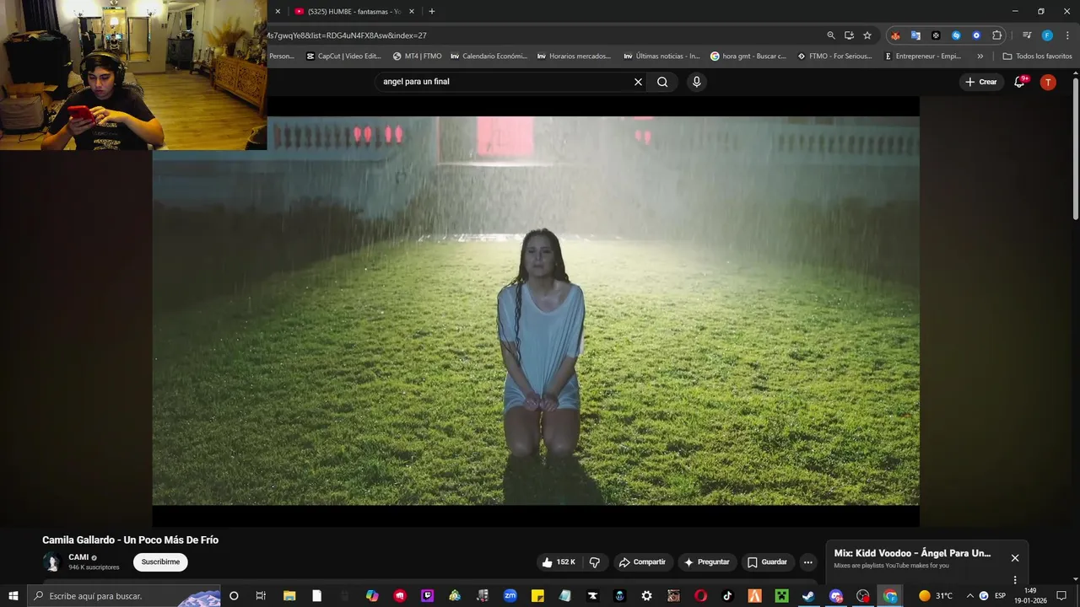Screen dimensions: 1080x607
Task: Open Horarios mercados bookmark
Action: click(574, 56)
